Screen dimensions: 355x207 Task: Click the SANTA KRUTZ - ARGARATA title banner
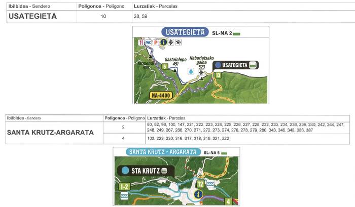pos(163,152)
